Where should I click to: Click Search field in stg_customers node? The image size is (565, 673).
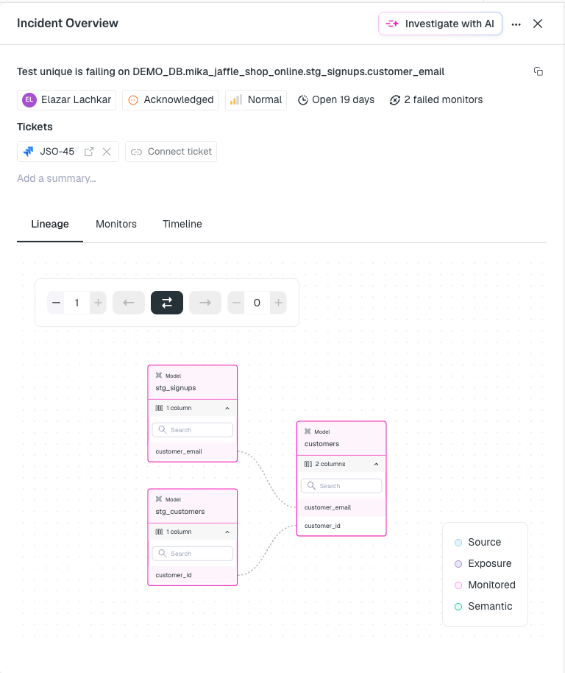(193, 553)
